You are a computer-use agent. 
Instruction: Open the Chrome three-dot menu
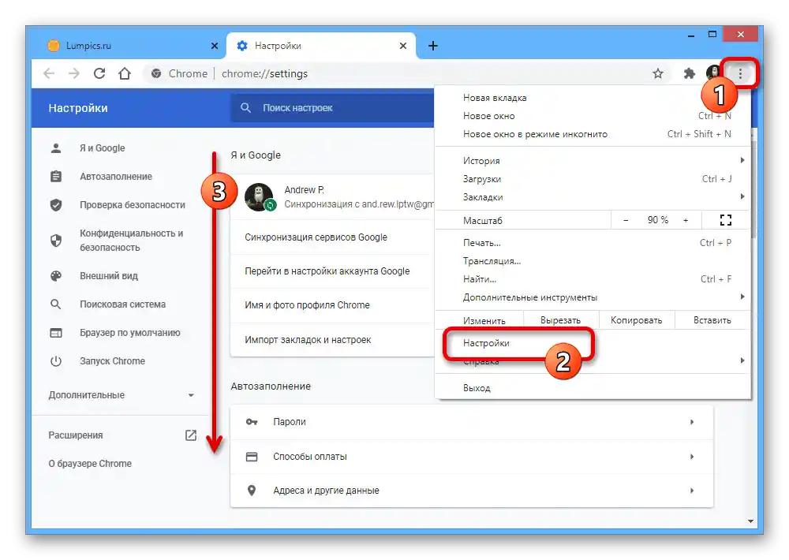tap(740, 74)
